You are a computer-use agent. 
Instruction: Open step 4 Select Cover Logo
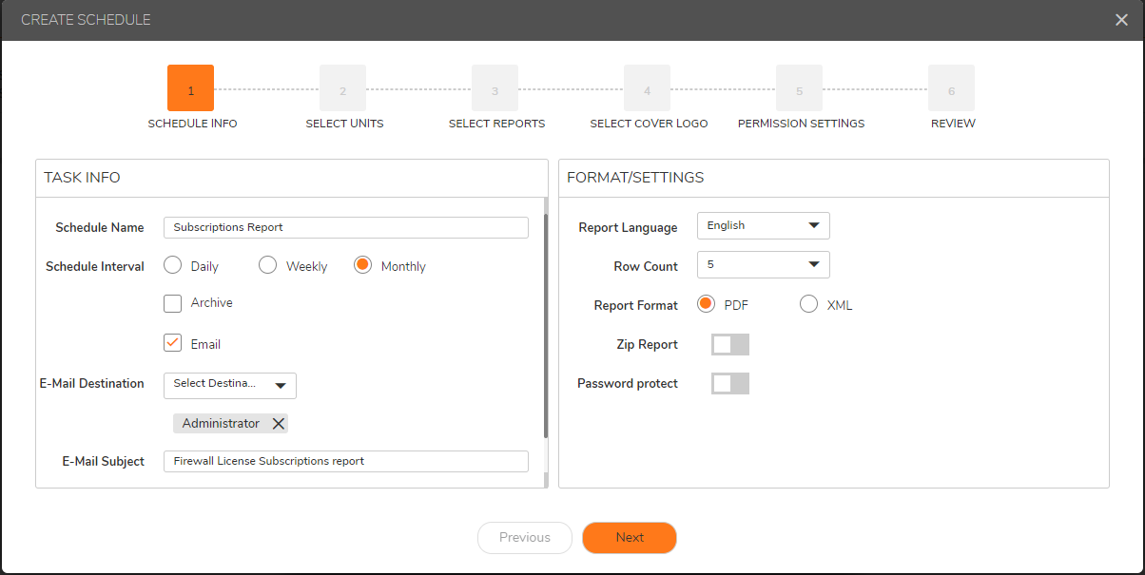647,88
